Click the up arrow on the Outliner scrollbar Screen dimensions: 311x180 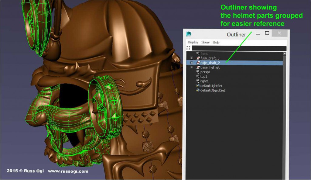point(285,53)
